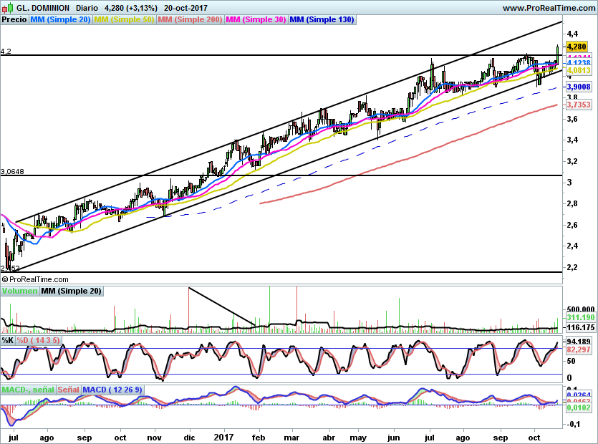Select the %K stochastic label
This screenshot has width=598, height=444.
pos(8,340)
